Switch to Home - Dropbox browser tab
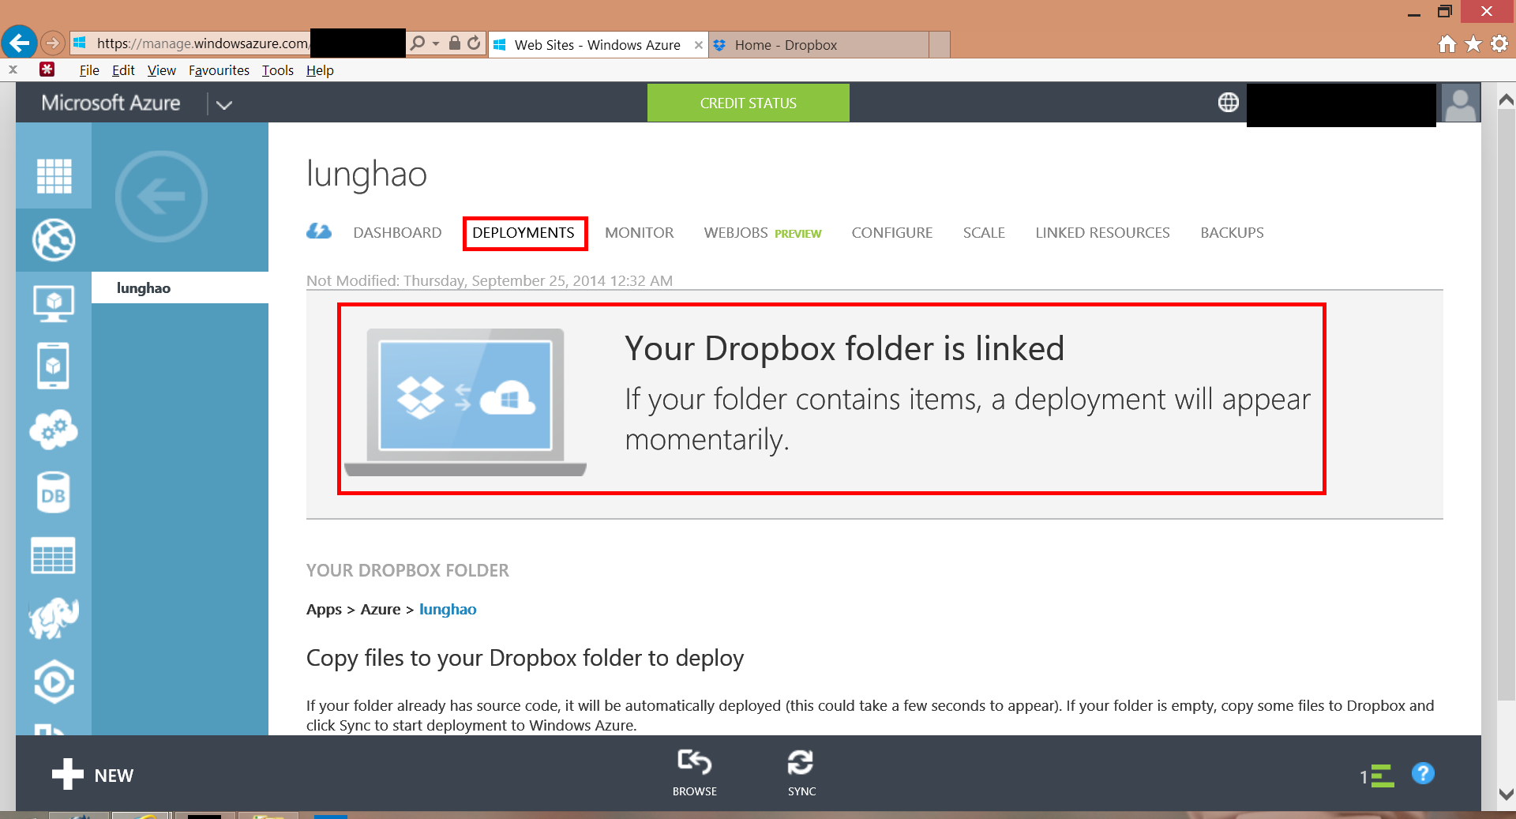The image size is (1516, 819). pos(819,45)
